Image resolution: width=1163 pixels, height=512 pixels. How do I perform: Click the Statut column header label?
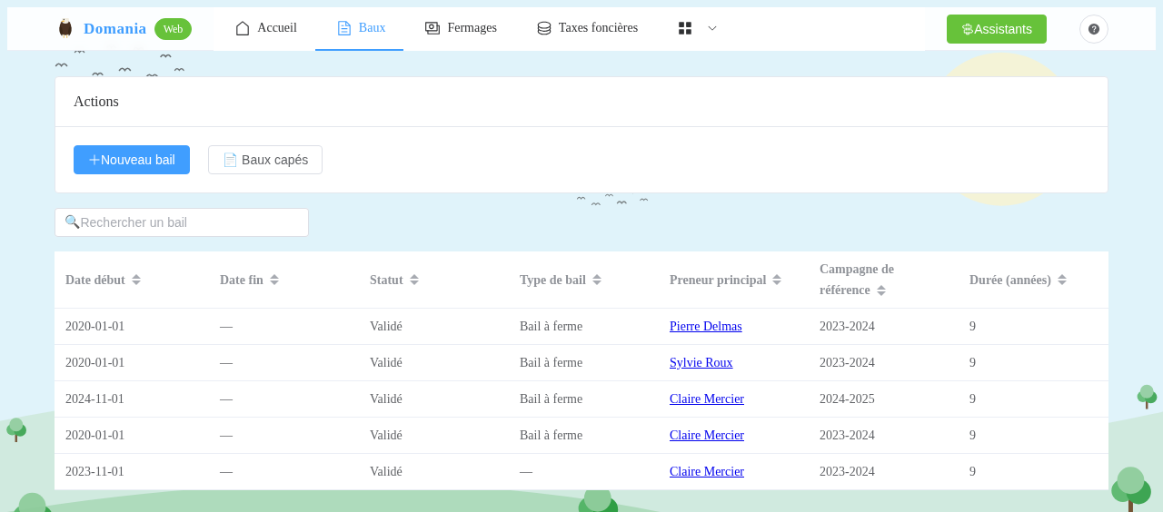tap(386, 280)
